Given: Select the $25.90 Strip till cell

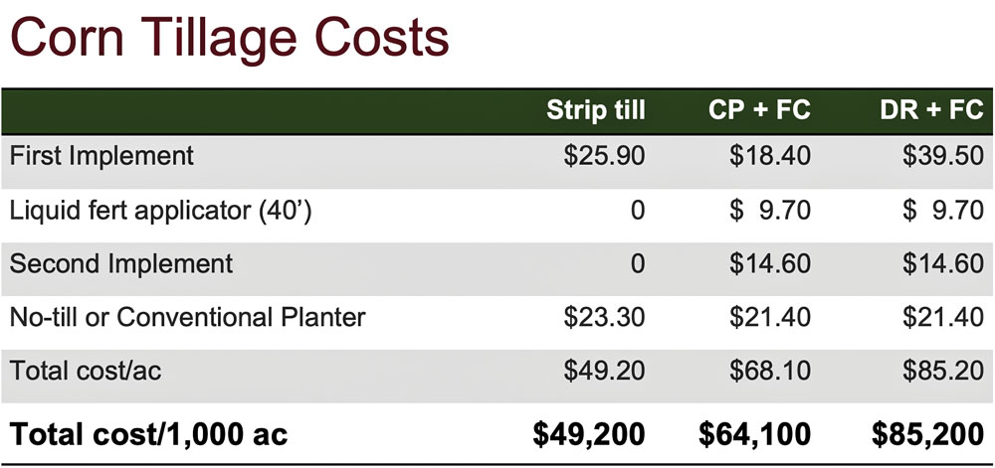Looking at the screenshot, I should 604,156.
